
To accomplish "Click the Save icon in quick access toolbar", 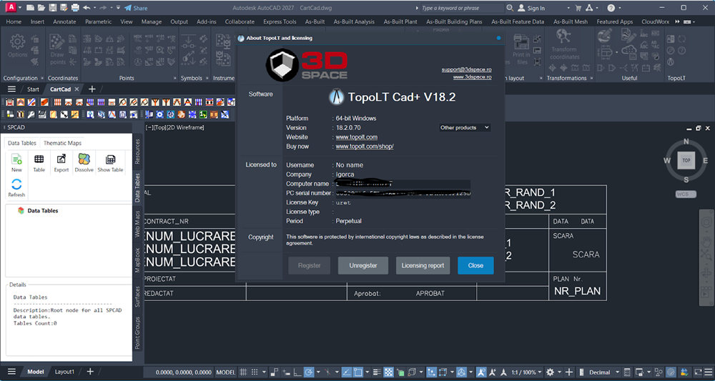I will click(x=52, y=8).
